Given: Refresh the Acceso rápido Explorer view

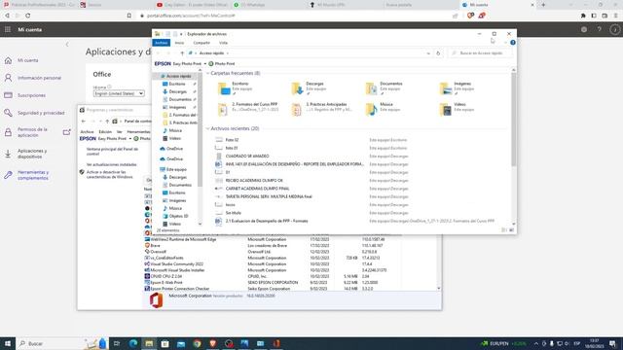Looking at the screenshot, I should [x=438, y=53].
